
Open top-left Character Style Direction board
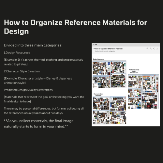[x=101, y=103]
